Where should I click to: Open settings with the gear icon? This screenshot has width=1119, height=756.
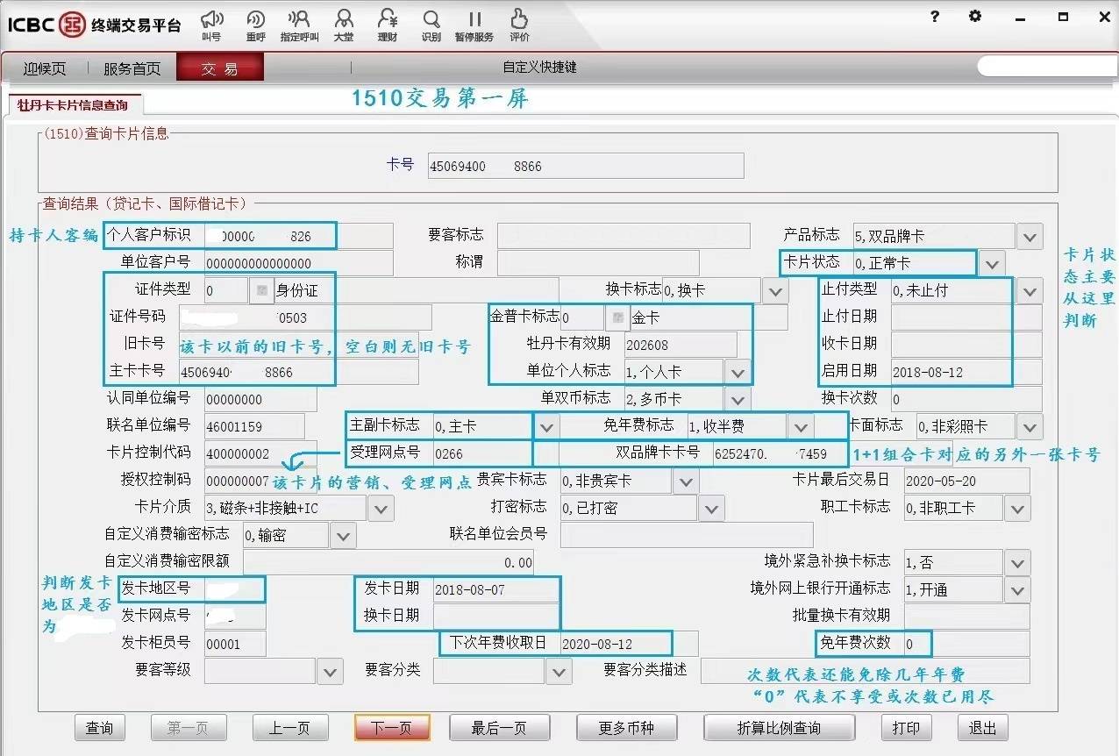tap(975, 16)
